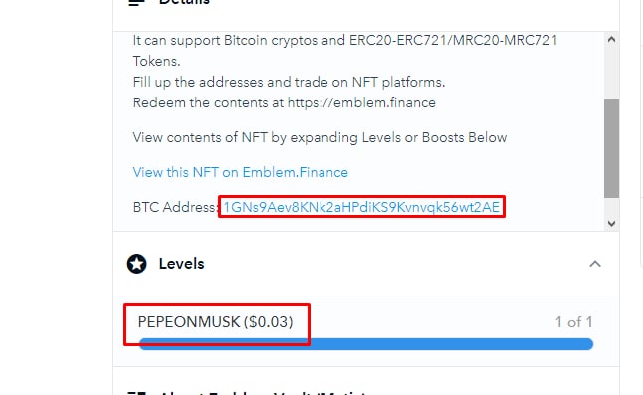Select the PEPEONMUSK ($0.03) level label
This screenshot has width=643, height=395.
tap(215, 322)
